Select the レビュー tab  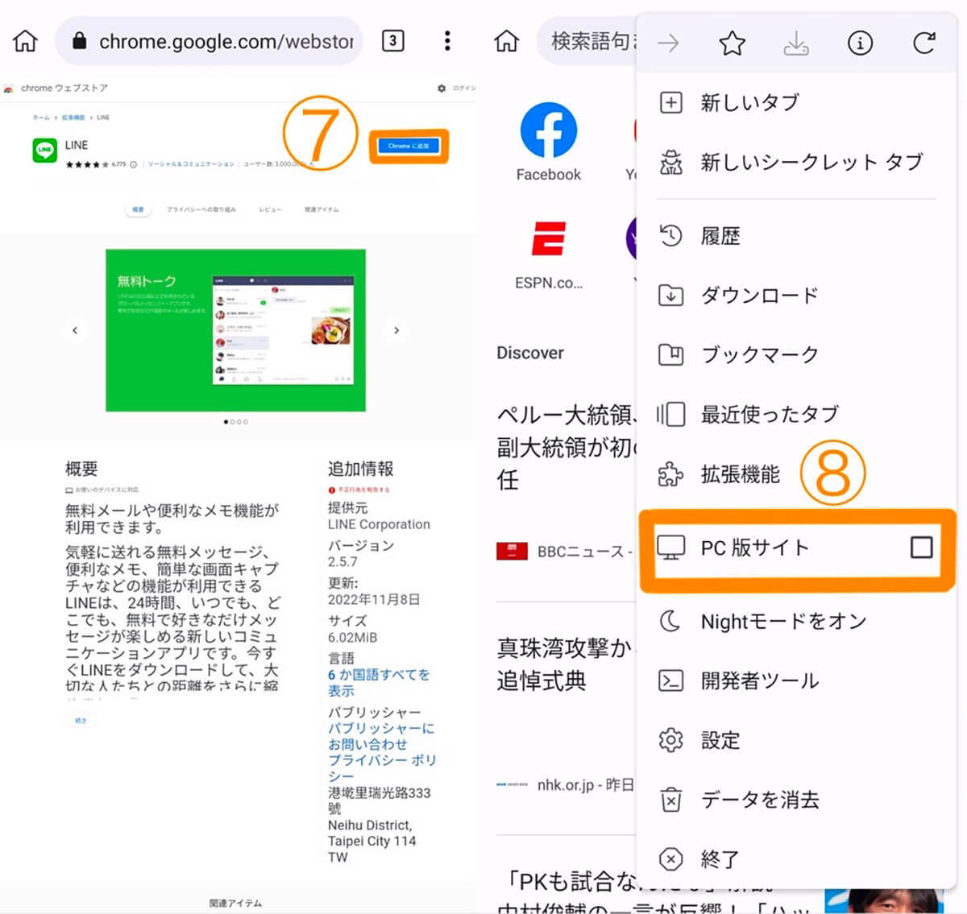(270, 209)
